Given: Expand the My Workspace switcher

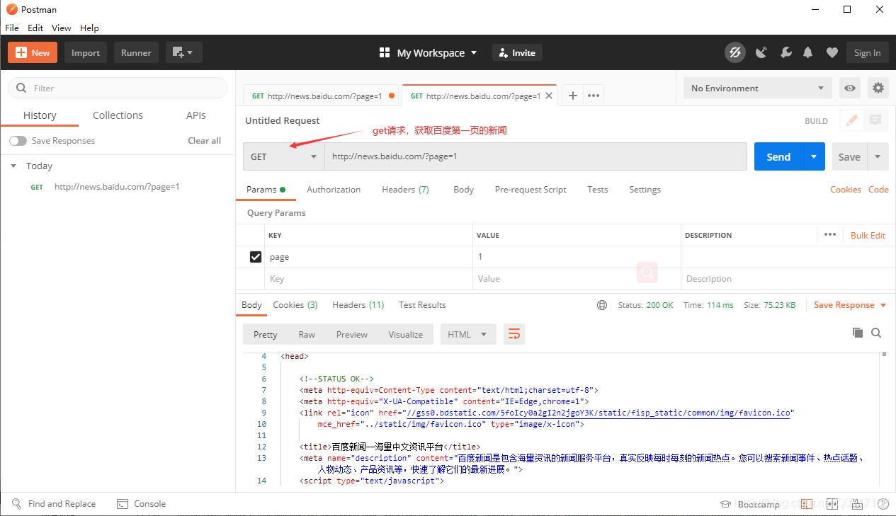Looking at the screenshot, I should [x=429, y=52].
